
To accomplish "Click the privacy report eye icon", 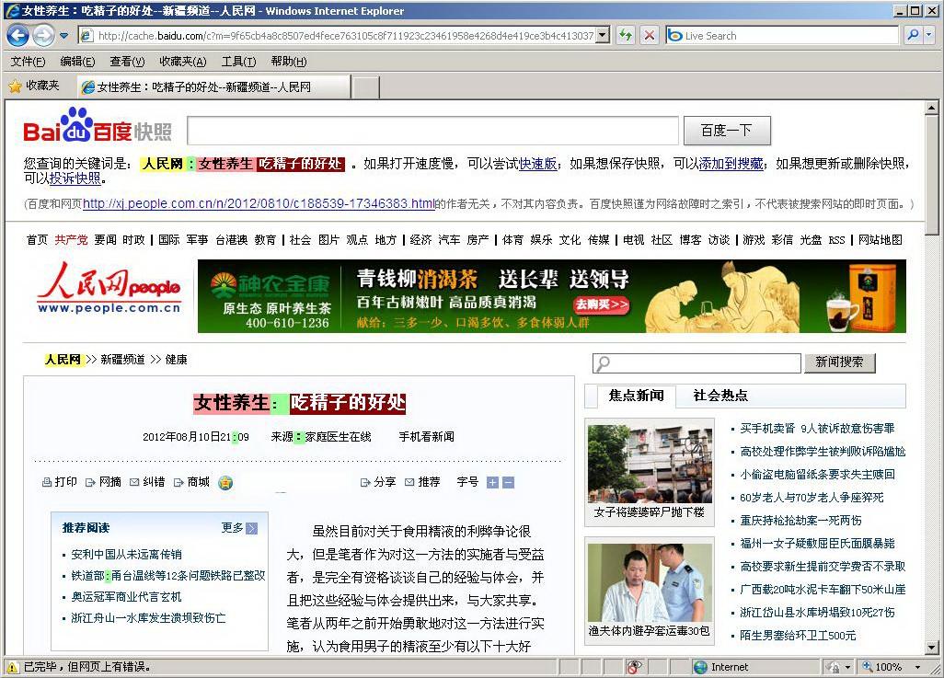I will [x=635, y=667].
